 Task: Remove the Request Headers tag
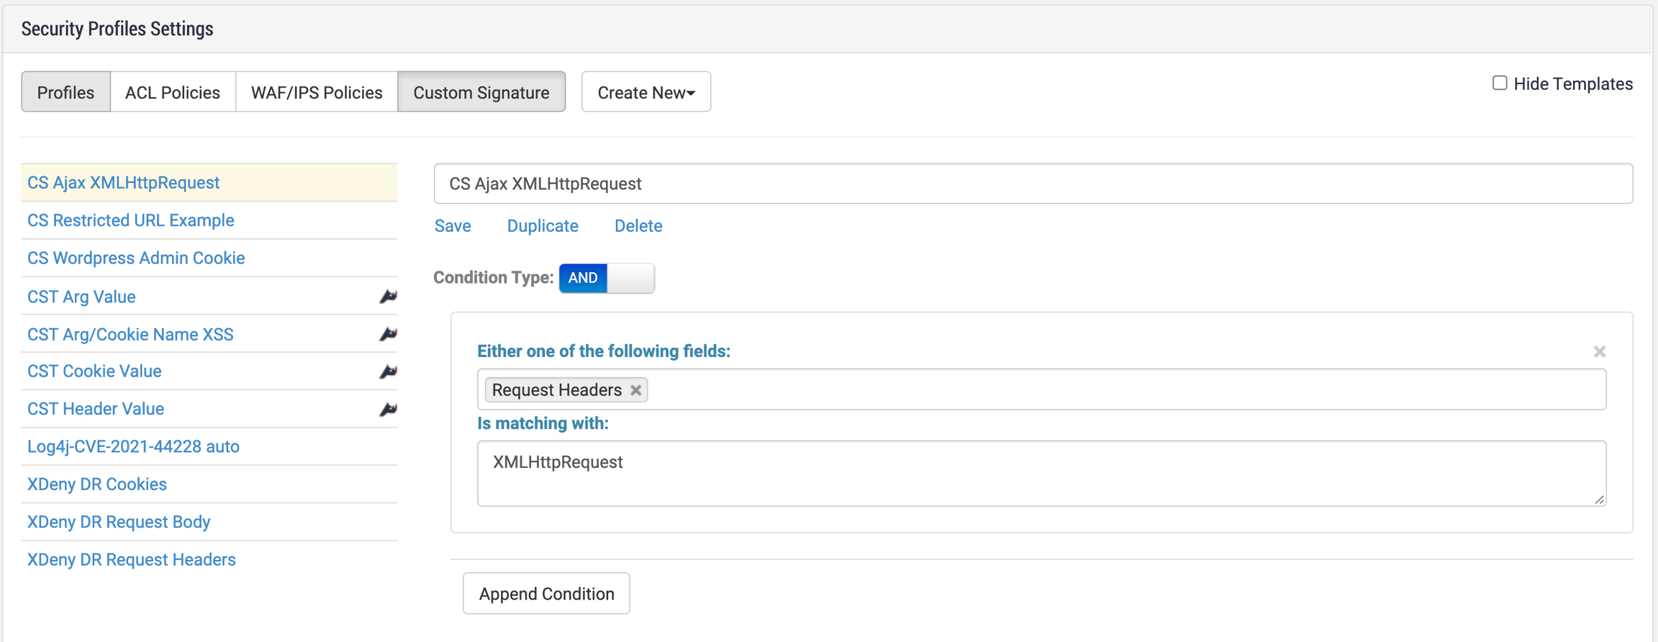click(635, 390)
